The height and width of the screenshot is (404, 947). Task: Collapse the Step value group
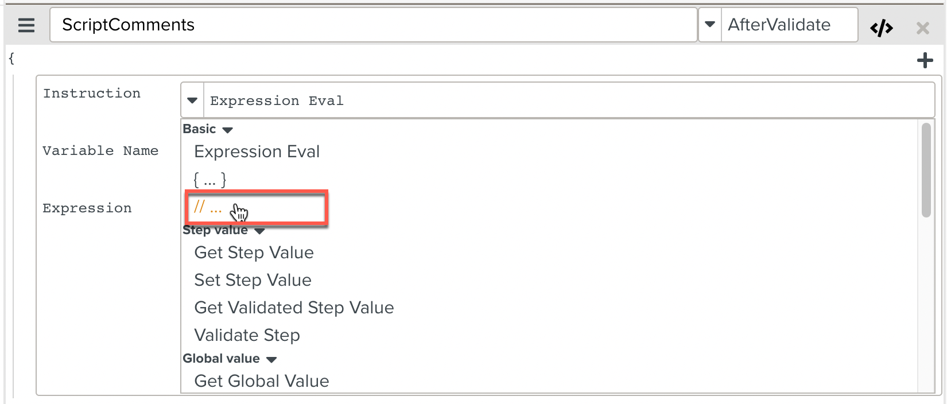click(259, 231)
